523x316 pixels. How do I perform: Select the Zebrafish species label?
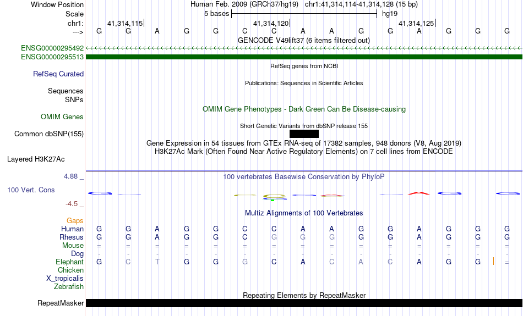(x=69, y=287)
